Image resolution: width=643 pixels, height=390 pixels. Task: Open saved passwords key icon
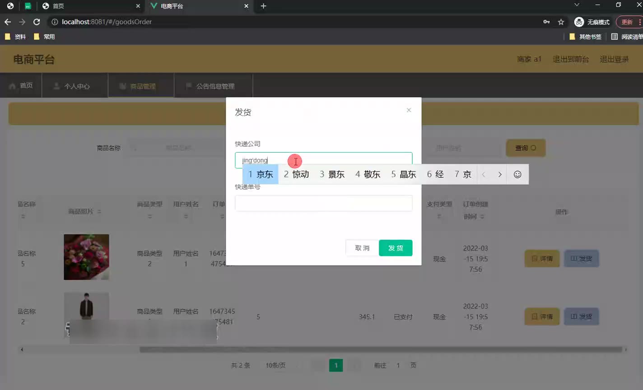pyautogui.click(x=546, y=22)
